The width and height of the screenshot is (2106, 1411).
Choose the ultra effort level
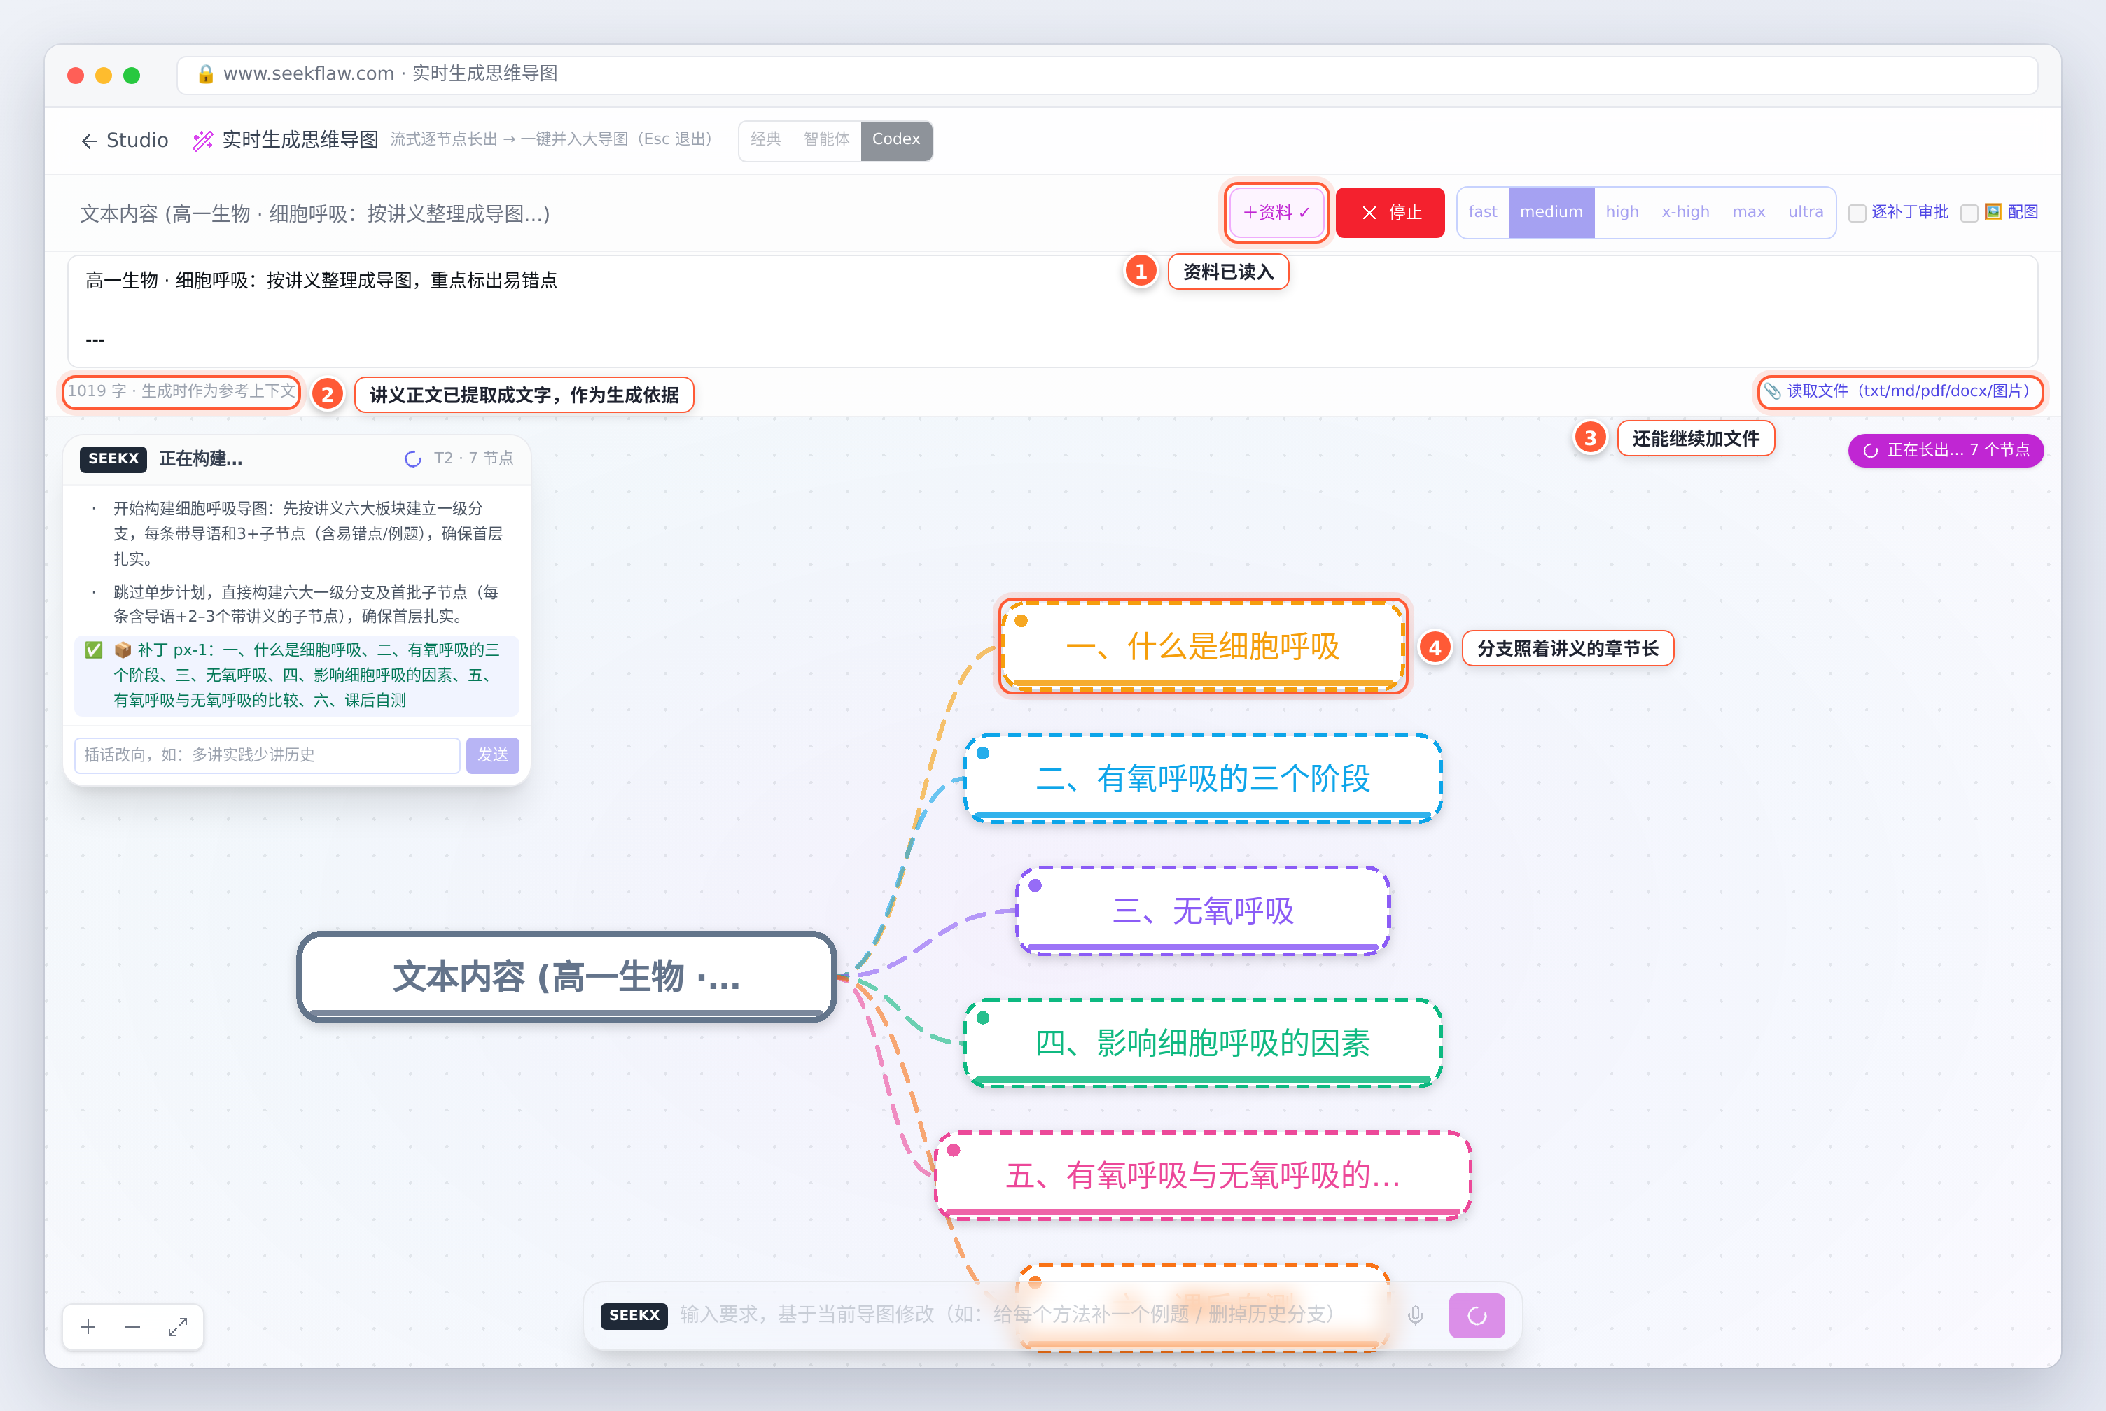coord(1806,212)
